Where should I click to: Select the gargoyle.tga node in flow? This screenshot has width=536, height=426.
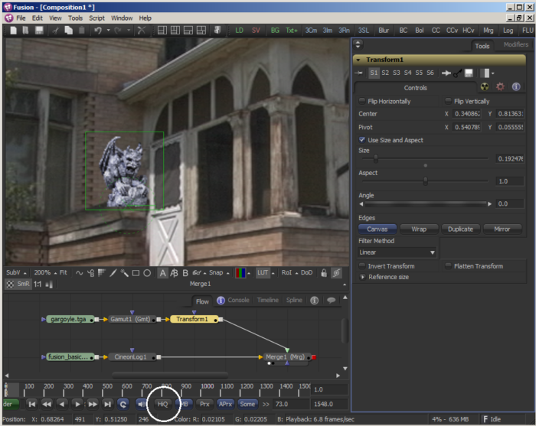(69, 320)
